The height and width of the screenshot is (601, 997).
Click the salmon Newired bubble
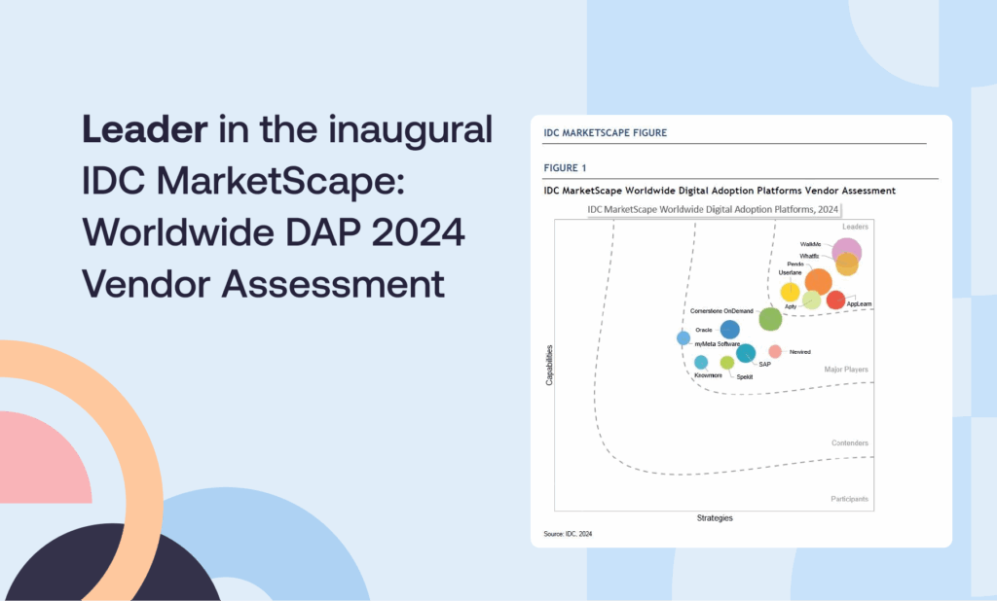775,351
